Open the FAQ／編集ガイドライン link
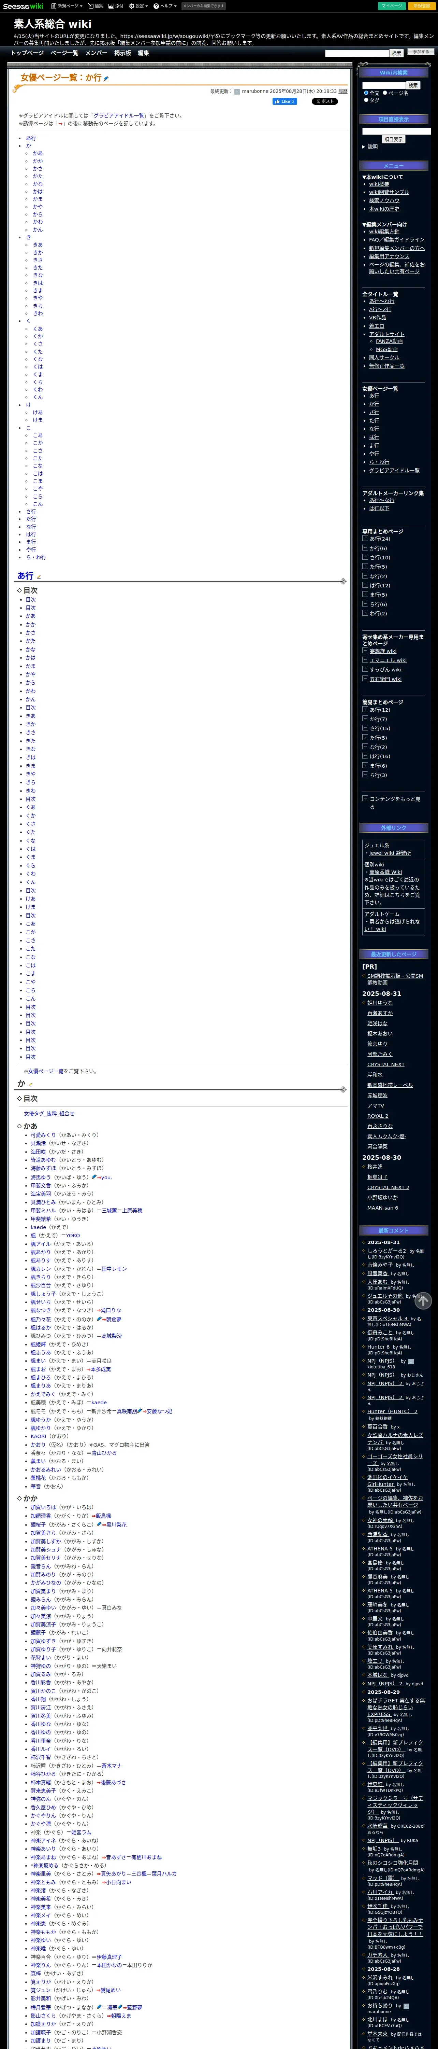 point(397,239)
